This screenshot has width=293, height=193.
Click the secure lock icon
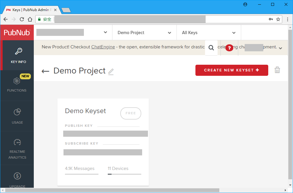pyautogui.click(x=39, y=19)
